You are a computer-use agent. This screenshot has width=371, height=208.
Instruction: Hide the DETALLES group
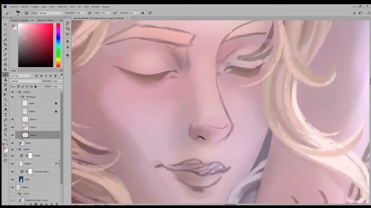tap(13, 97)
